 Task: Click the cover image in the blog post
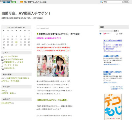52,66
